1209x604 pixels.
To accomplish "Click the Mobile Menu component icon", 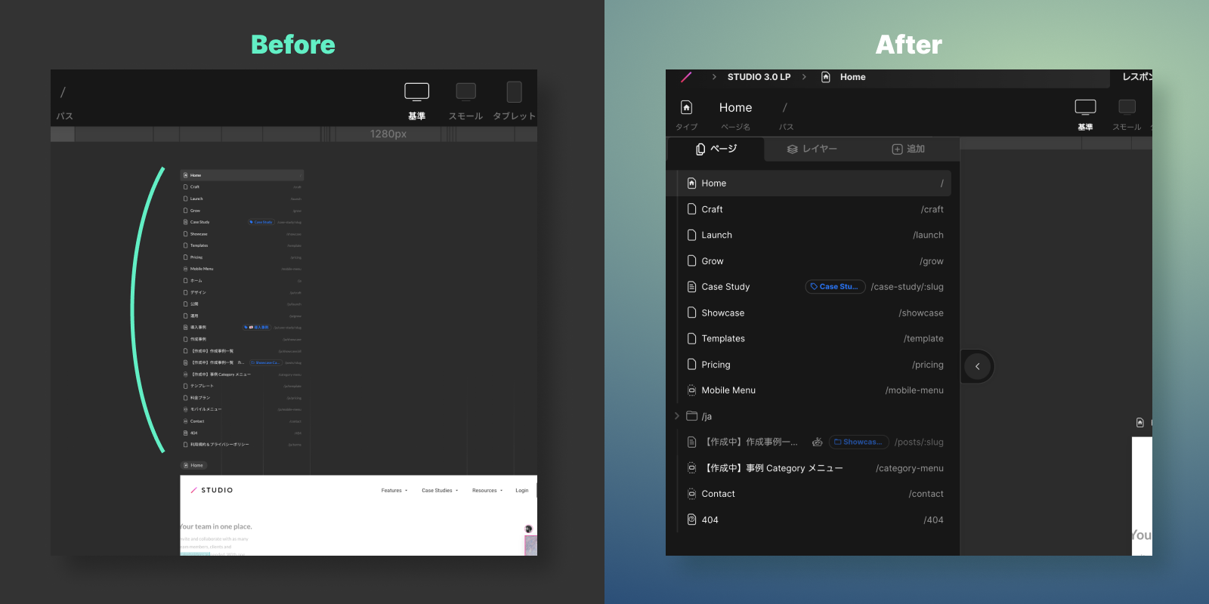I will coord(691,390).
